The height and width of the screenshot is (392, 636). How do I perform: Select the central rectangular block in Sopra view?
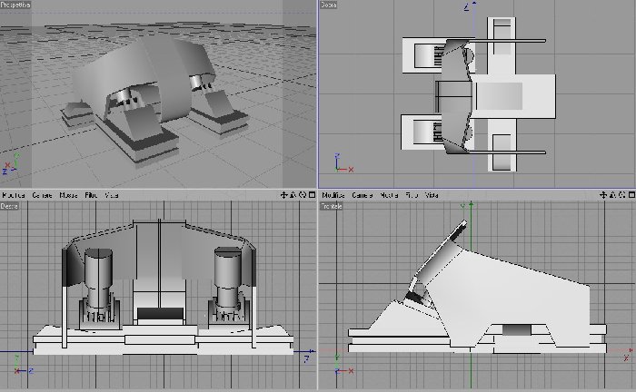pyautogui.click(x=514, y=96)
